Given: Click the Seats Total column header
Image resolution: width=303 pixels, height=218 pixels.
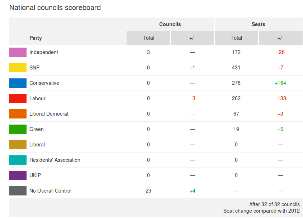Looking at the screenshot, I should click(x=236, y=38).
